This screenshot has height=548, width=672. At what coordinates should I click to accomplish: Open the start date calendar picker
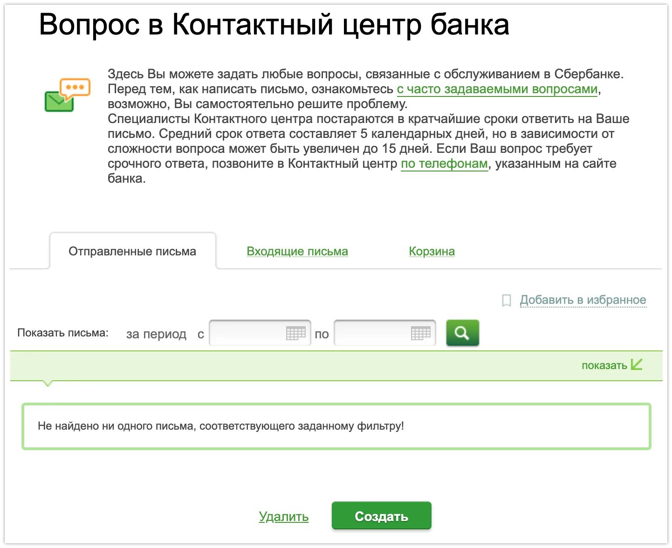pyautogui.click(x=295, y=333)
